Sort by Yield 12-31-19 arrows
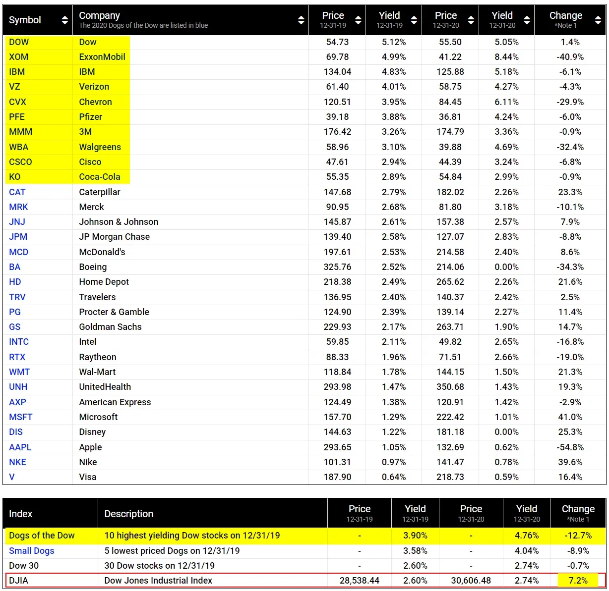 414,20
